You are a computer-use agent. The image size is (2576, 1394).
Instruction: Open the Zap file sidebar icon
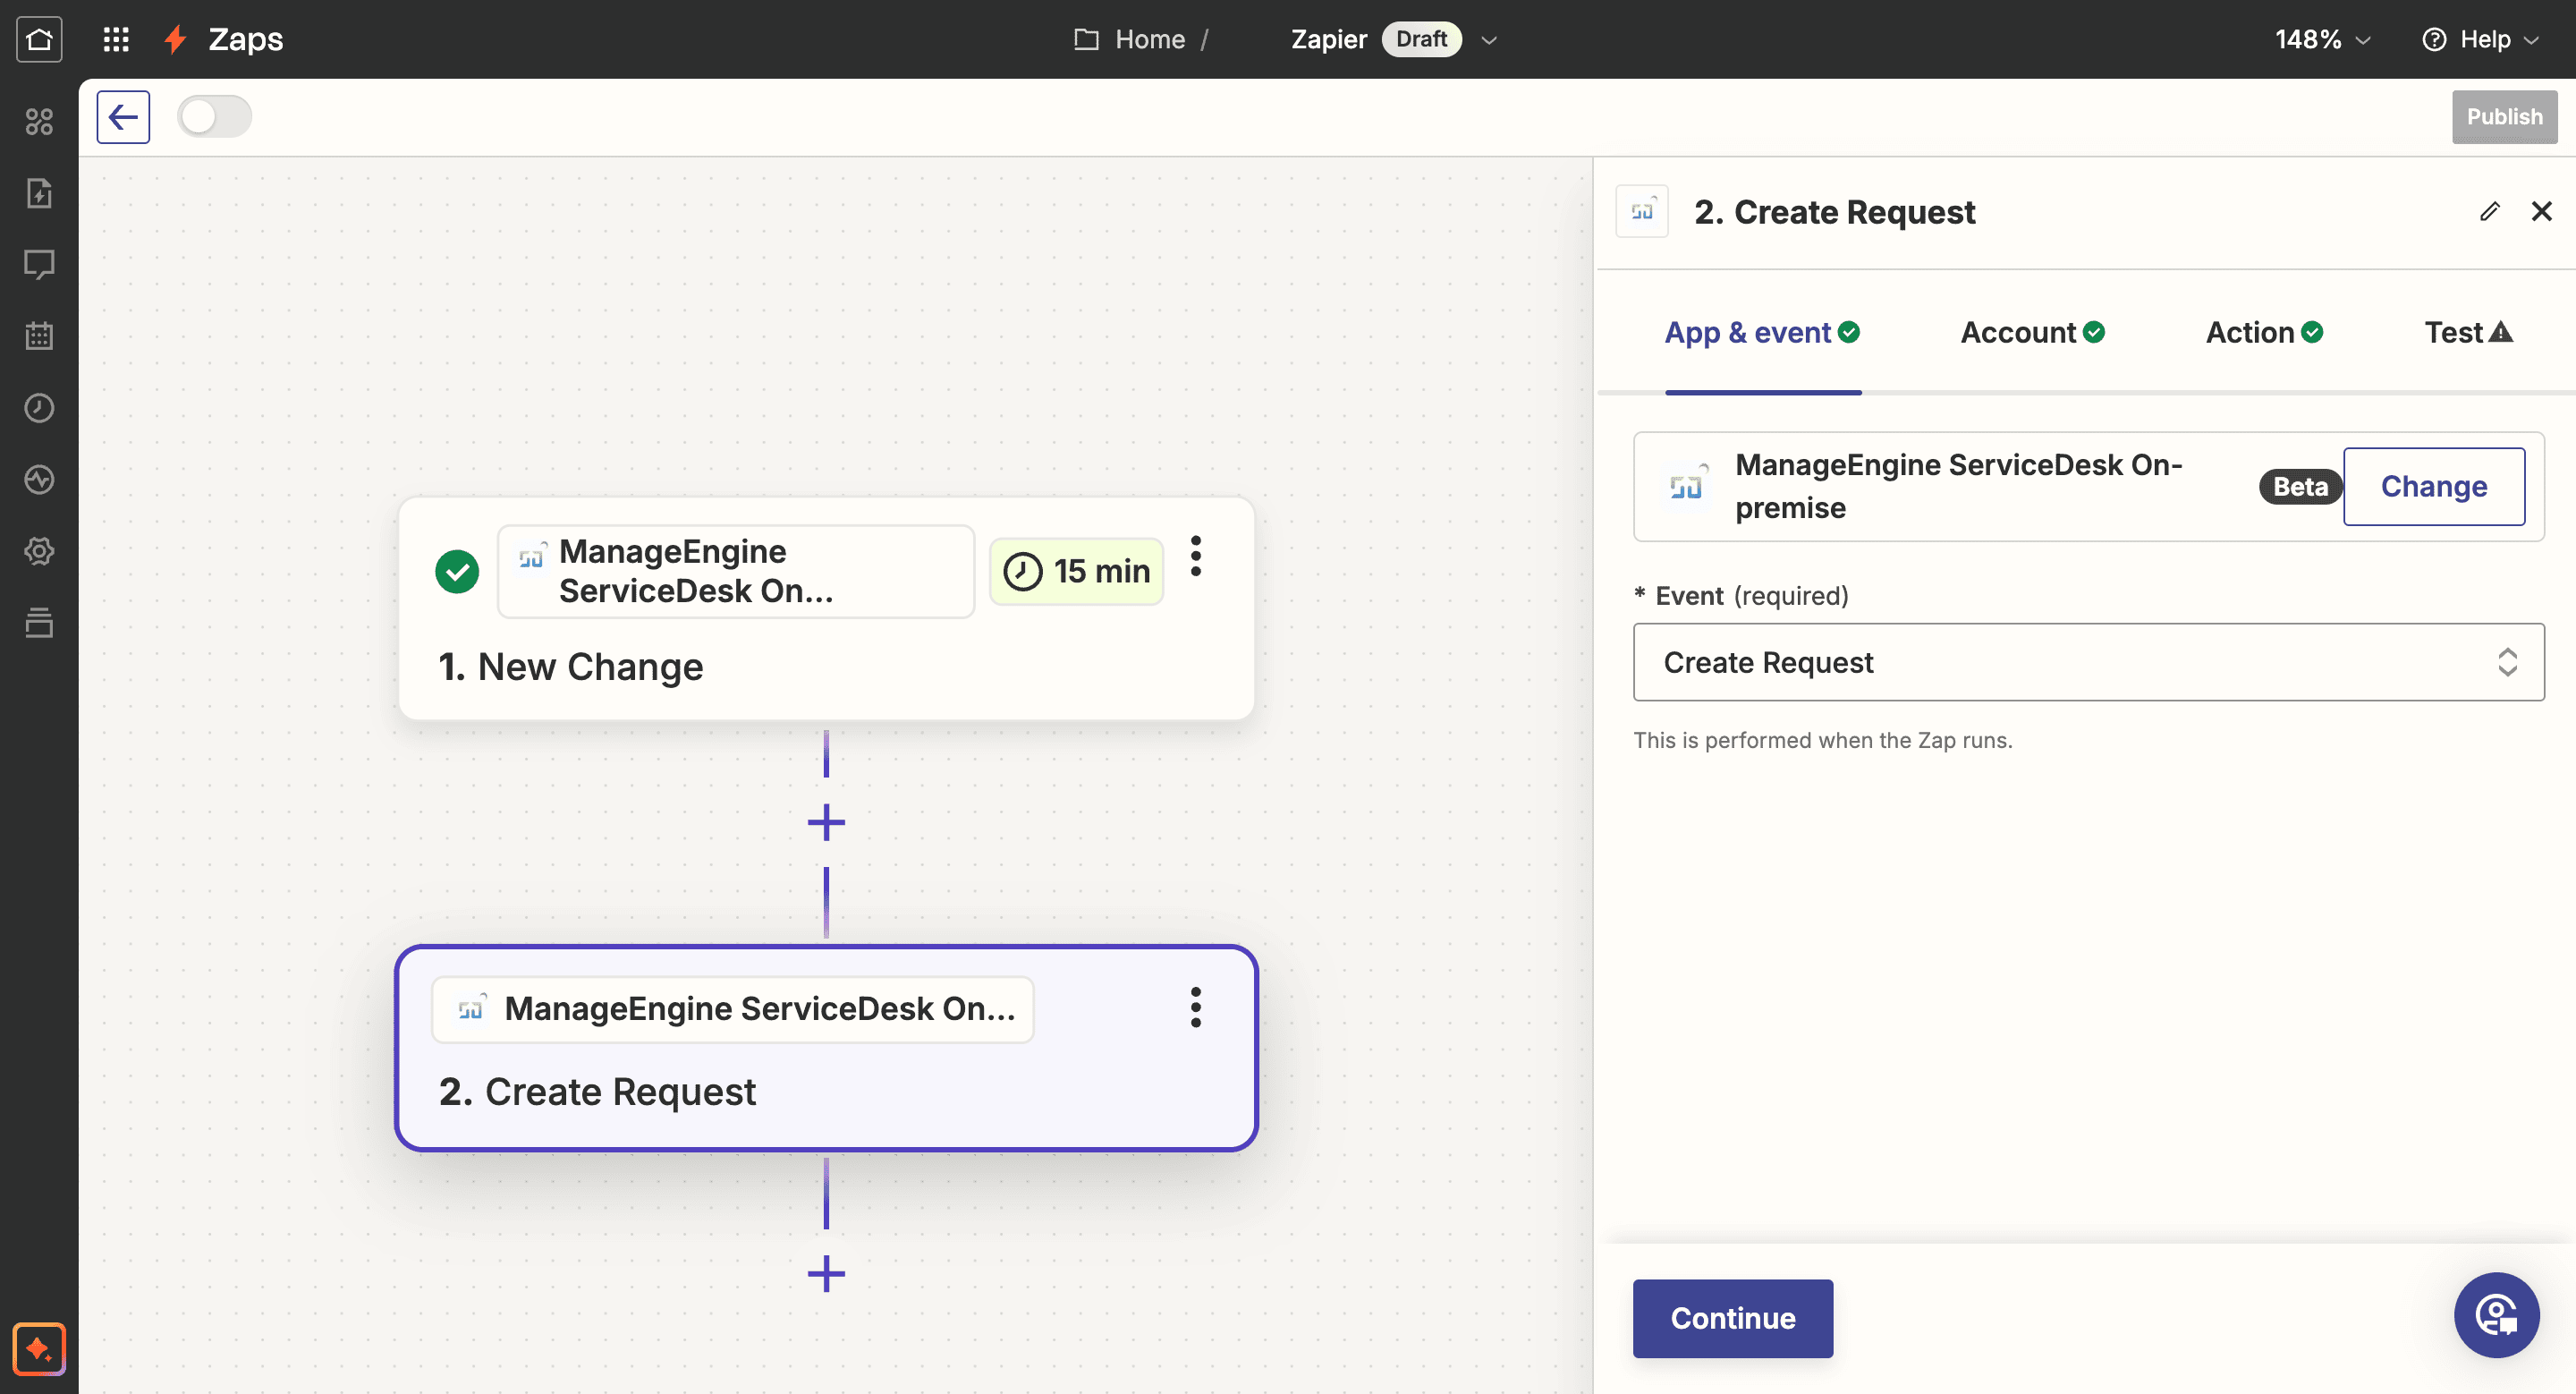tap(39, 193)
